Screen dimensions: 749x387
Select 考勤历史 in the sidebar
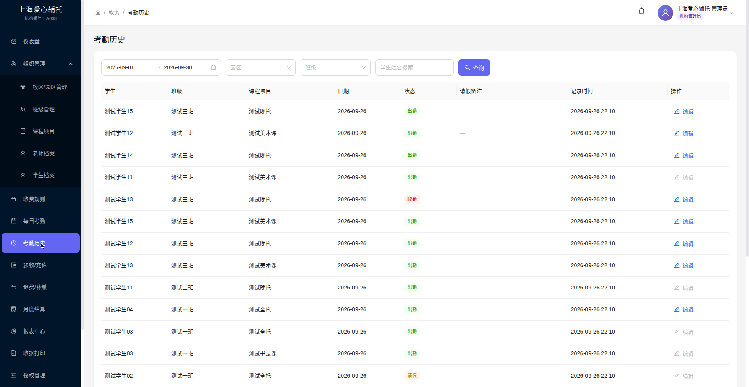(41, 243)
